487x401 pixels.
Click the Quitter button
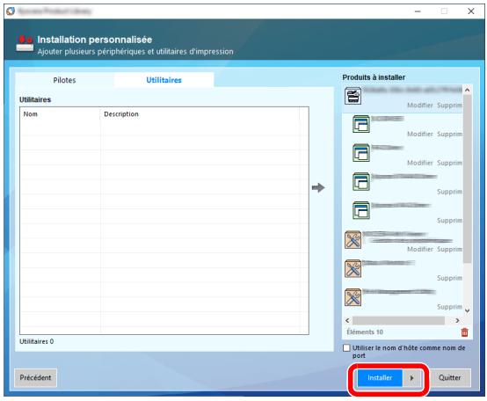[450, 378]
